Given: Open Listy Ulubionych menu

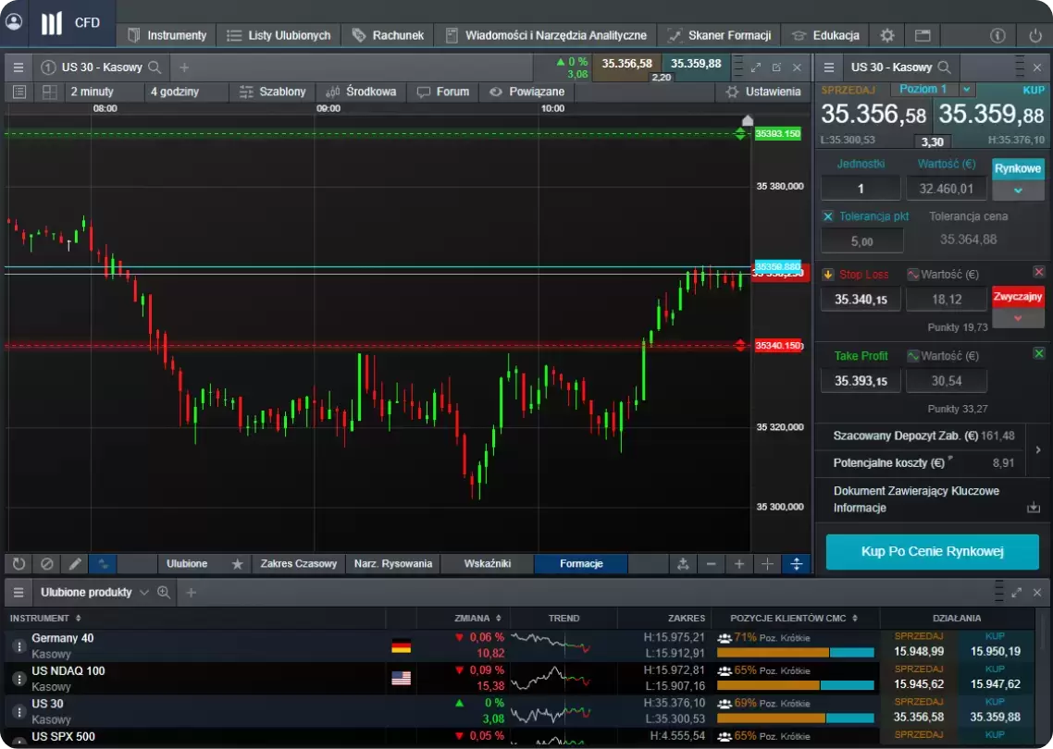Looking at the screenshot, I should pyautogui.click(x=278, y=35).
